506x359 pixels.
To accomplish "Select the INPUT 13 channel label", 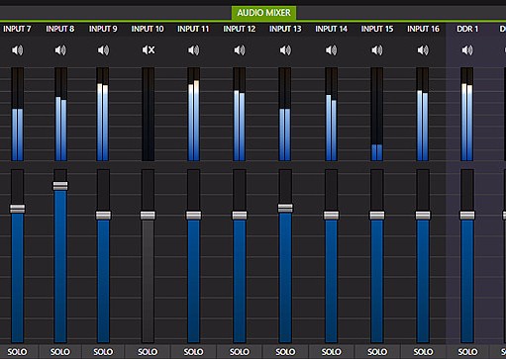I will click(x=285, y=29).
